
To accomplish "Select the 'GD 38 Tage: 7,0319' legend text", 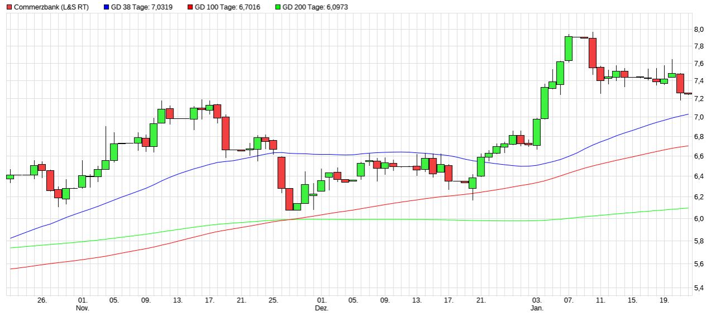I will pos(142,7).
